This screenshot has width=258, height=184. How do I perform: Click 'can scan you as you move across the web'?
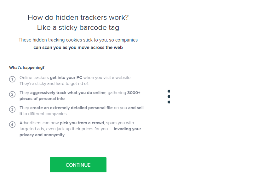78,47
